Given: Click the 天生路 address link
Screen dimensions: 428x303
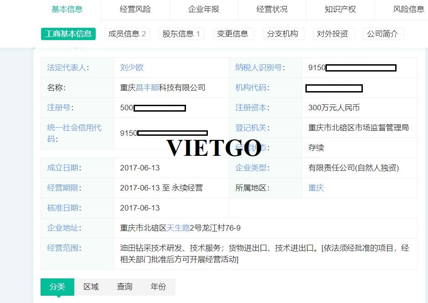Looking at the screenshot, I should pyautogui.click(x=178, y=228).
